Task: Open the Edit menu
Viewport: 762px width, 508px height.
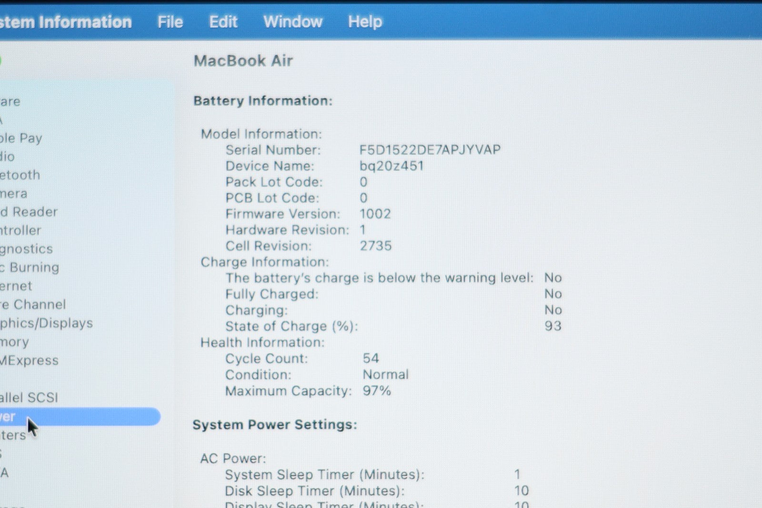Action: tap(223, 22)
